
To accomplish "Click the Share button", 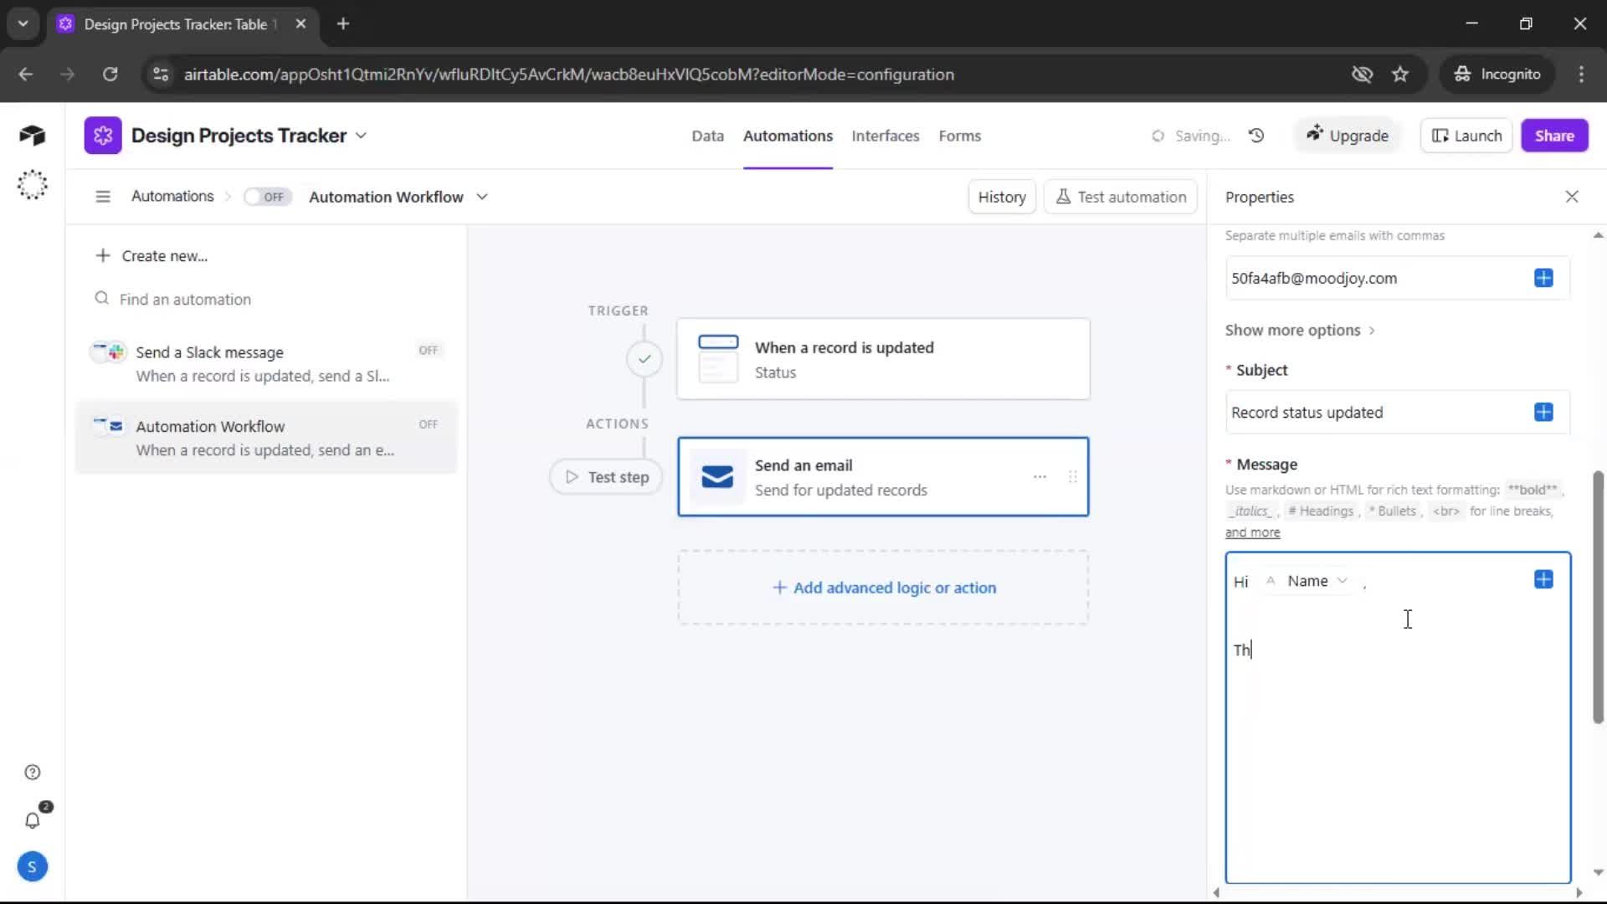I will (x=1554, y=136).
